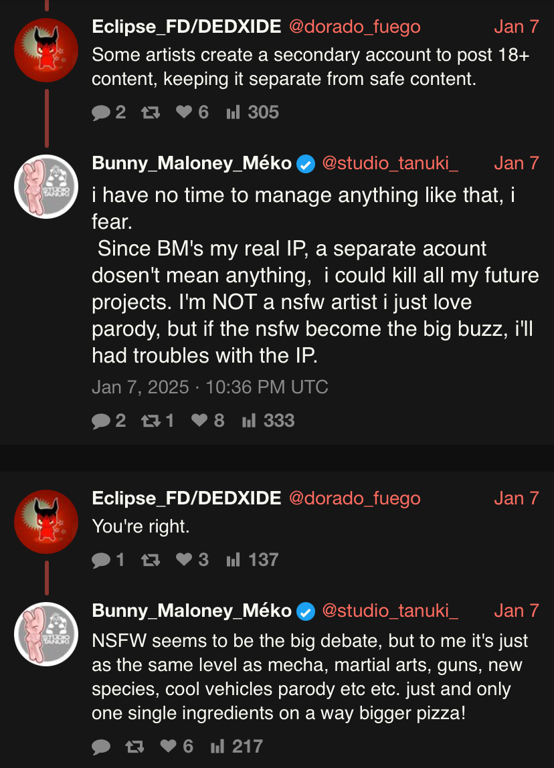Viewport: 554px width, 768px height.
Task: Click Eclipse_FD/DEDXIDE name on "You're right." tweet
Action: 186,498
